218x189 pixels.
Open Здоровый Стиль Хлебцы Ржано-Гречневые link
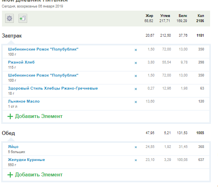[53, 88]
